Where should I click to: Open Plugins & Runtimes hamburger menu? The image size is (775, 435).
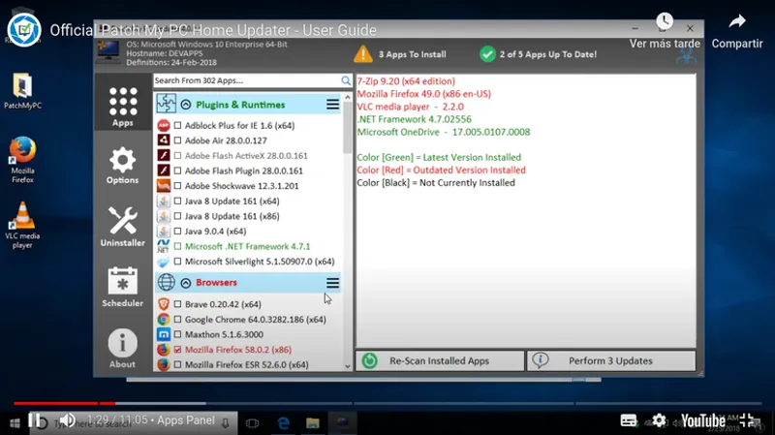[332, 105]
